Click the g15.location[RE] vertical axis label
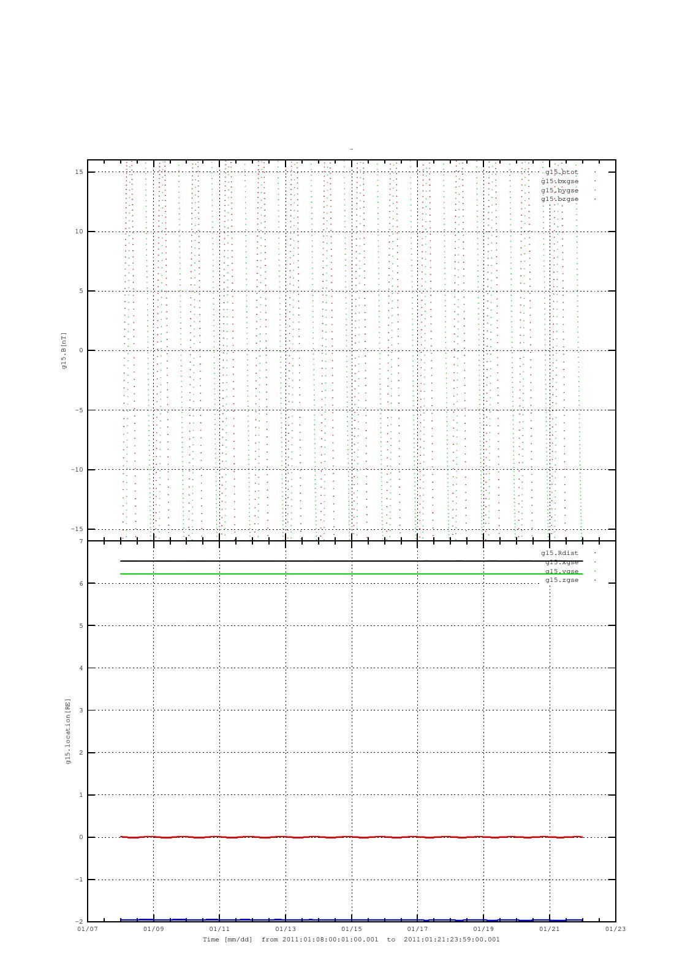Image resolution: width=693 pixels, height=980 pixels. [x=68, y=731]
